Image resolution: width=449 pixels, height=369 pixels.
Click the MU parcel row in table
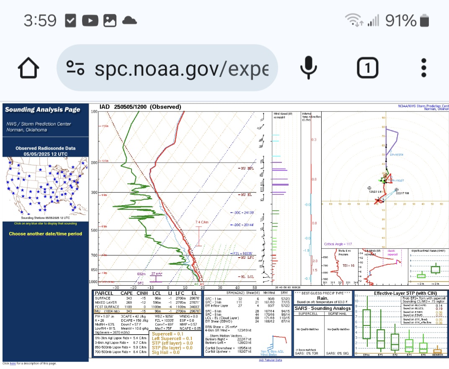[147, 311]
